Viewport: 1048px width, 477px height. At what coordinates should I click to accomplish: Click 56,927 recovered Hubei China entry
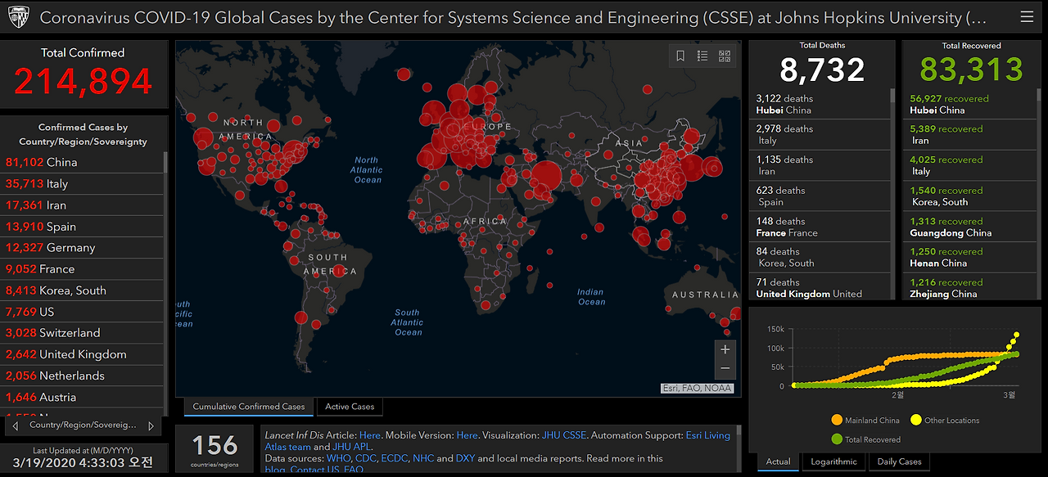tap(969, 104)
